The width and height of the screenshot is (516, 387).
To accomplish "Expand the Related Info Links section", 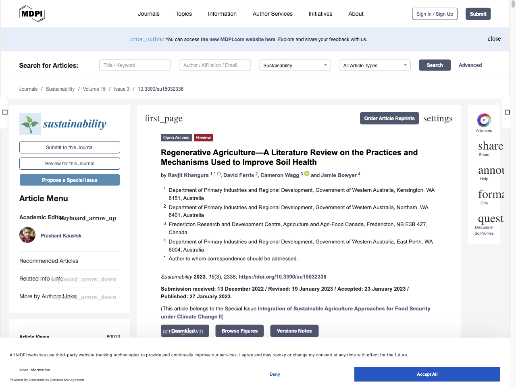I will [x=84, y=279].
